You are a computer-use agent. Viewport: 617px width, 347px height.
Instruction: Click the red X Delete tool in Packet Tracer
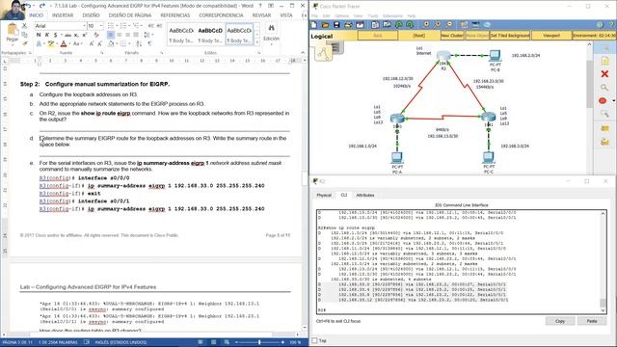604,73
